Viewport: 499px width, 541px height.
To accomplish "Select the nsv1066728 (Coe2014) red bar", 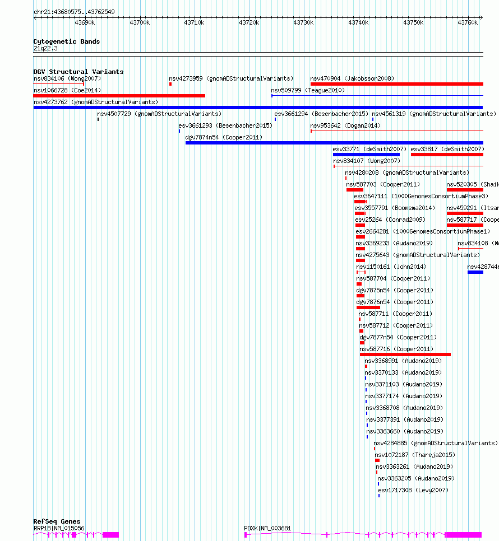I will (x=119, y=96).
